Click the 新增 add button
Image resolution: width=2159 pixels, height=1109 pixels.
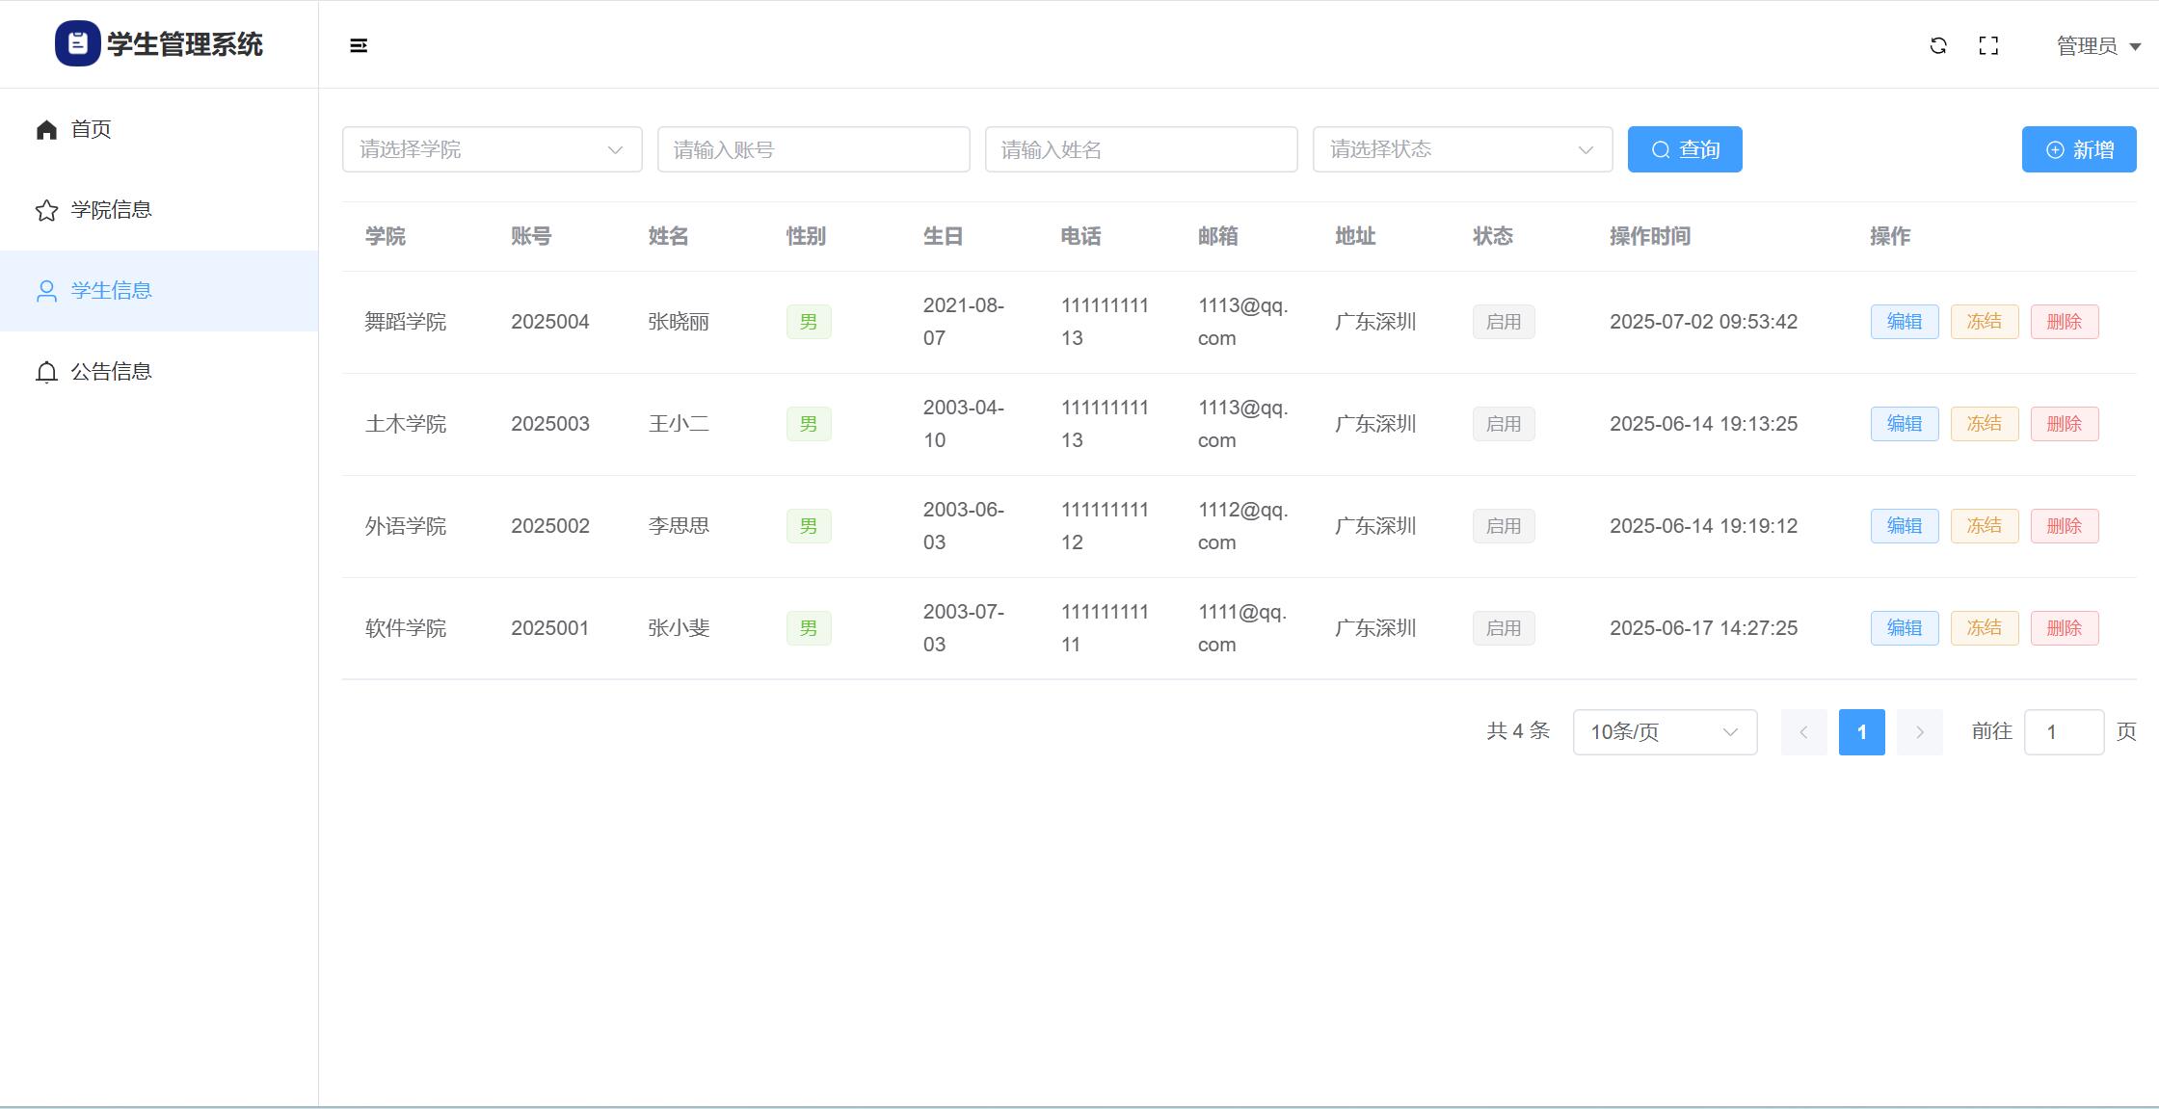2079,149
